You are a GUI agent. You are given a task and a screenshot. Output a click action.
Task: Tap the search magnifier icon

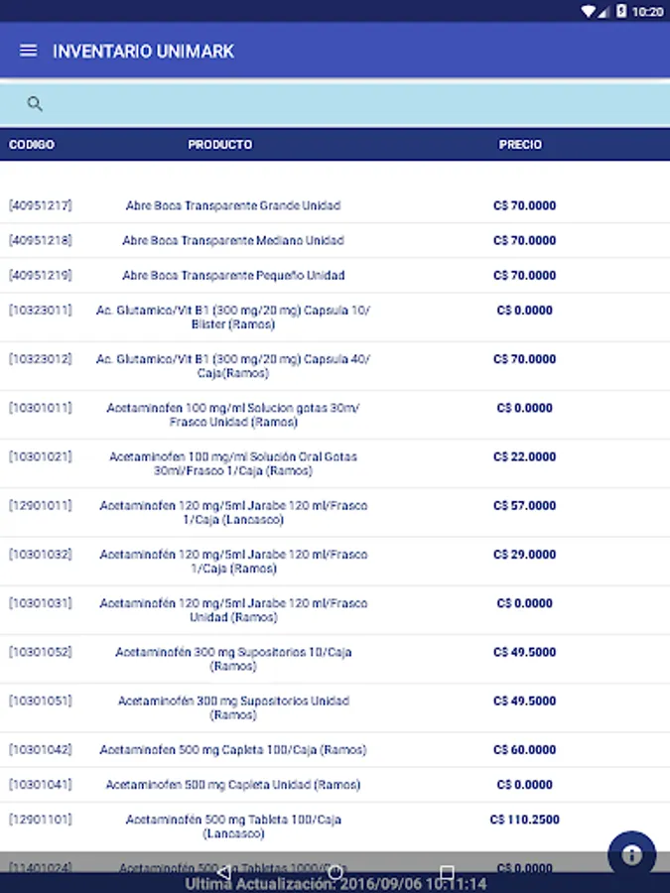tap(35, 103)
